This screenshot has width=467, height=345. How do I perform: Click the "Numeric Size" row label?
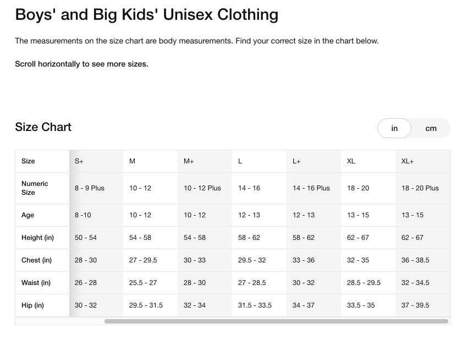click(x=35, y=188)
